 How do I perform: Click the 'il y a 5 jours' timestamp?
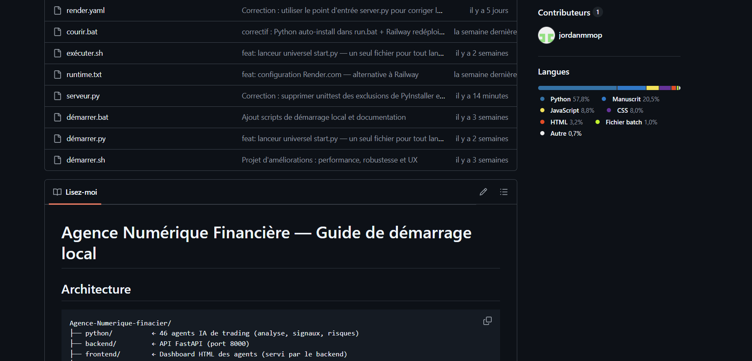point(489,10)
